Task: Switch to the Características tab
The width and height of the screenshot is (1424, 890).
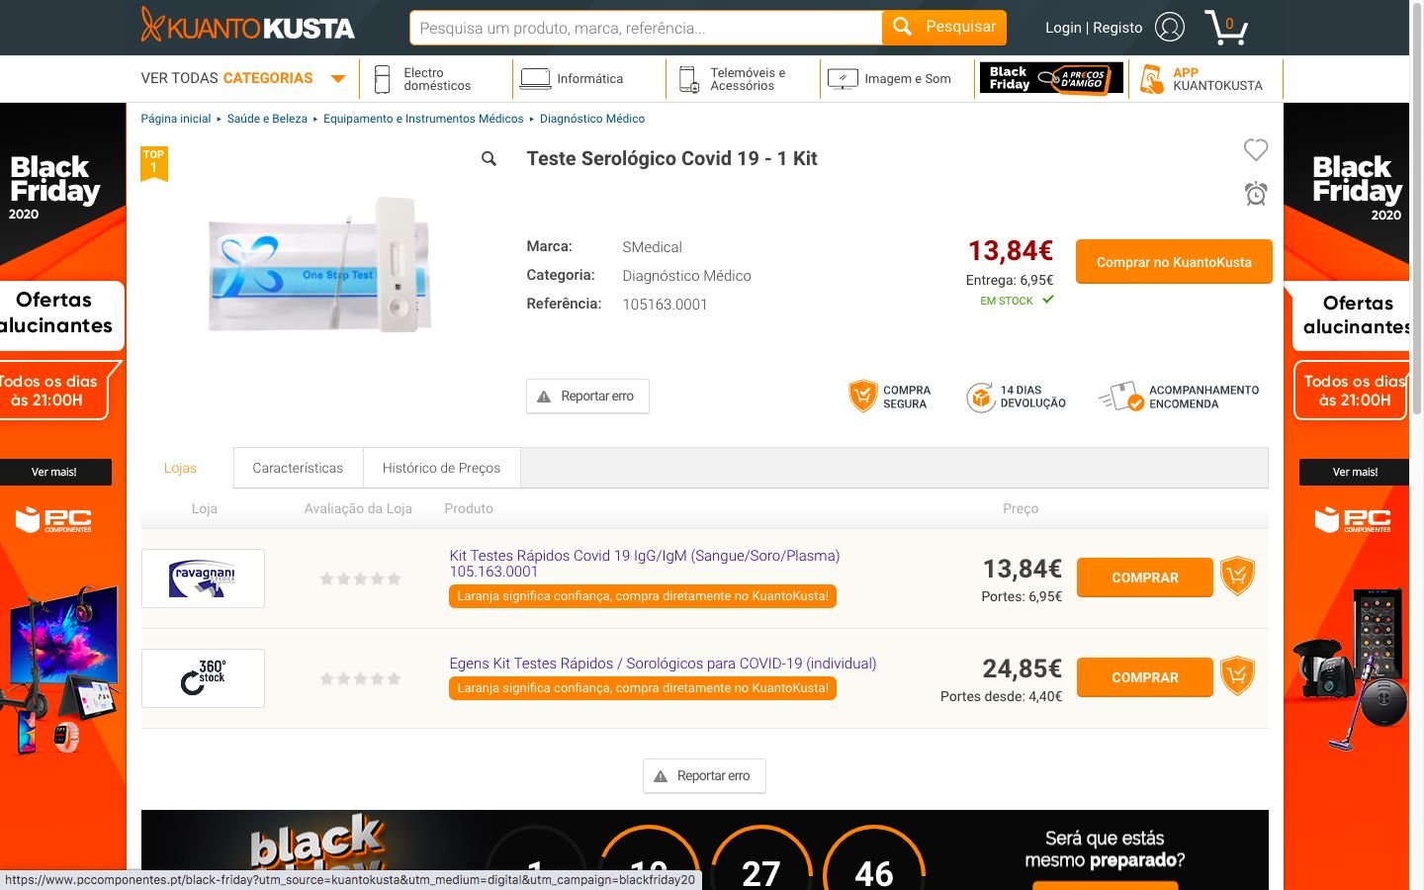Action: (298, 468)
